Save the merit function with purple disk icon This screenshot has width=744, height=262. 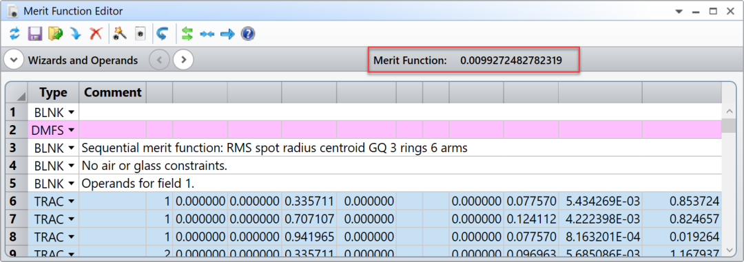[x=35, y=34]
